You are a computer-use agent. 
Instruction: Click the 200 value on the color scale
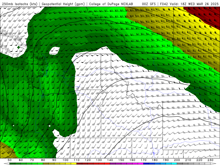pos(177,160)
